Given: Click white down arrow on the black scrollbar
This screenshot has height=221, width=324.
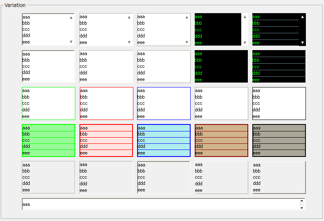Looking at the screenshot, I should 303,42.
